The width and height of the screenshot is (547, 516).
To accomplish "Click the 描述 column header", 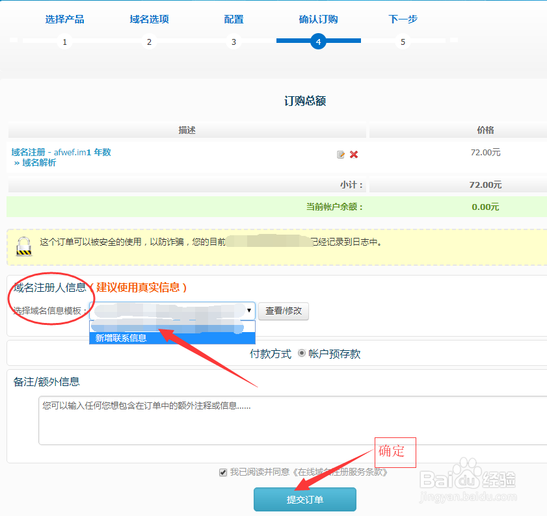I will tap(187, 130).
